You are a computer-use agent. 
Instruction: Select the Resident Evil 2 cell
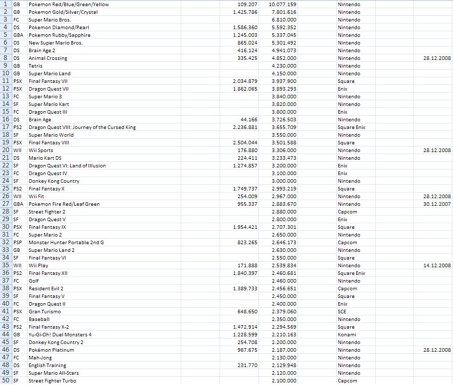point(46,289)
